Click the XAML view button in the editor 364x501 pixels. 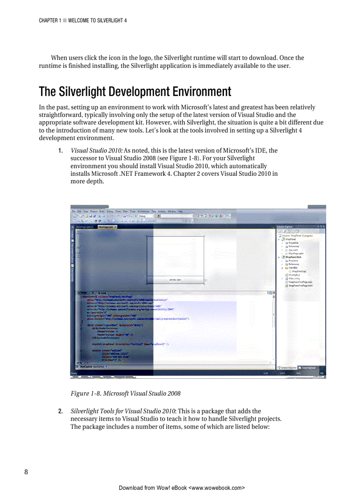(x=101, y=292)
